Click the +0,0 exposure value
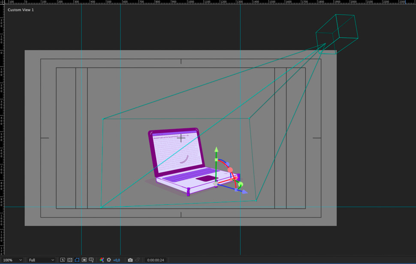 click(117, 260)
